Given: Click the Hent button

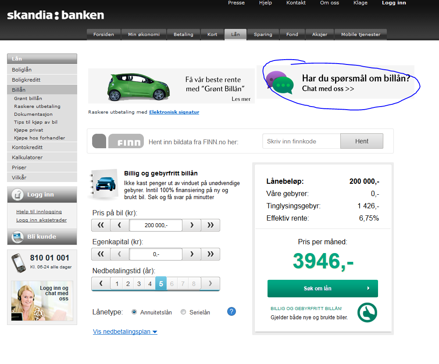Looking at the screenshot, I should tap(362, 141).
